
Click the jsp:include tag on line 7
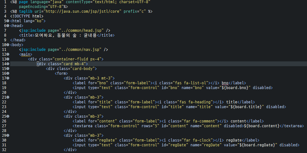tap(33, 31)
